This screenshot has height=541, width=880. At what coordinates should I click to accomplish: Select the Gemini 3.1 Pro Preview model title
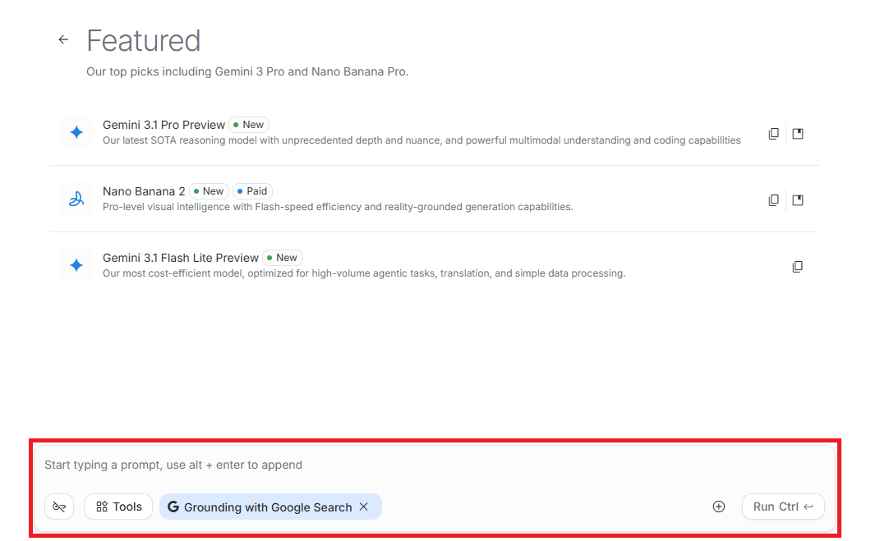point(164,125)
